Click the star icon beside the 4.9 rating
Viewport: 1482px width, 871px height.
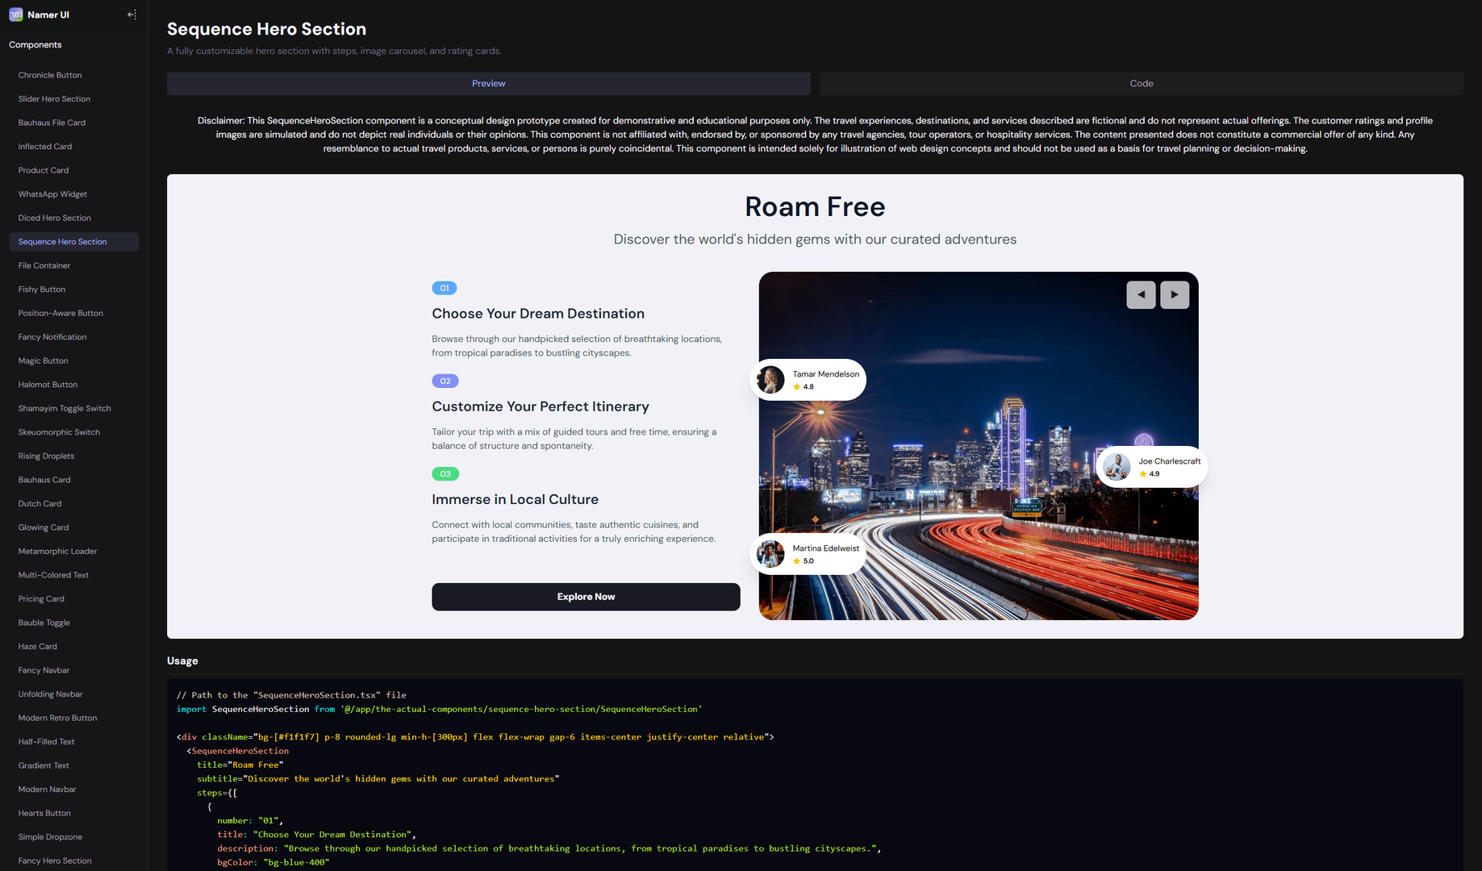pyautogui.click(x=1142, y=474)
